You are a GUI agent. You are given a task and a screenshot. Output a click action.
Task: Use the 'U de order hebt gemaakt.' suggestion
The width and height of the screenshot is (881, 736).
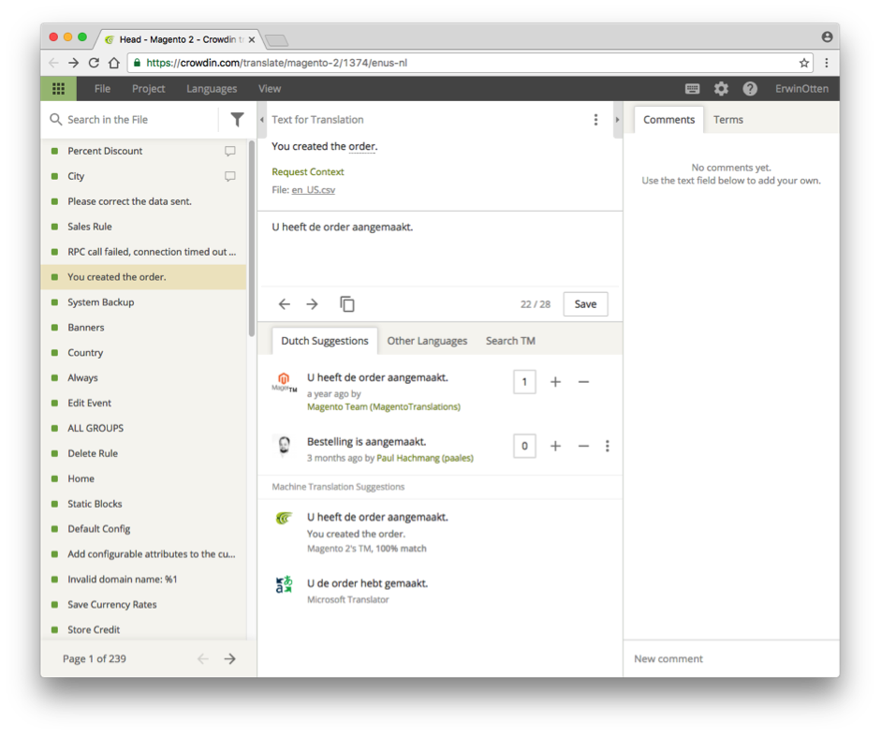tap(367, 583)
